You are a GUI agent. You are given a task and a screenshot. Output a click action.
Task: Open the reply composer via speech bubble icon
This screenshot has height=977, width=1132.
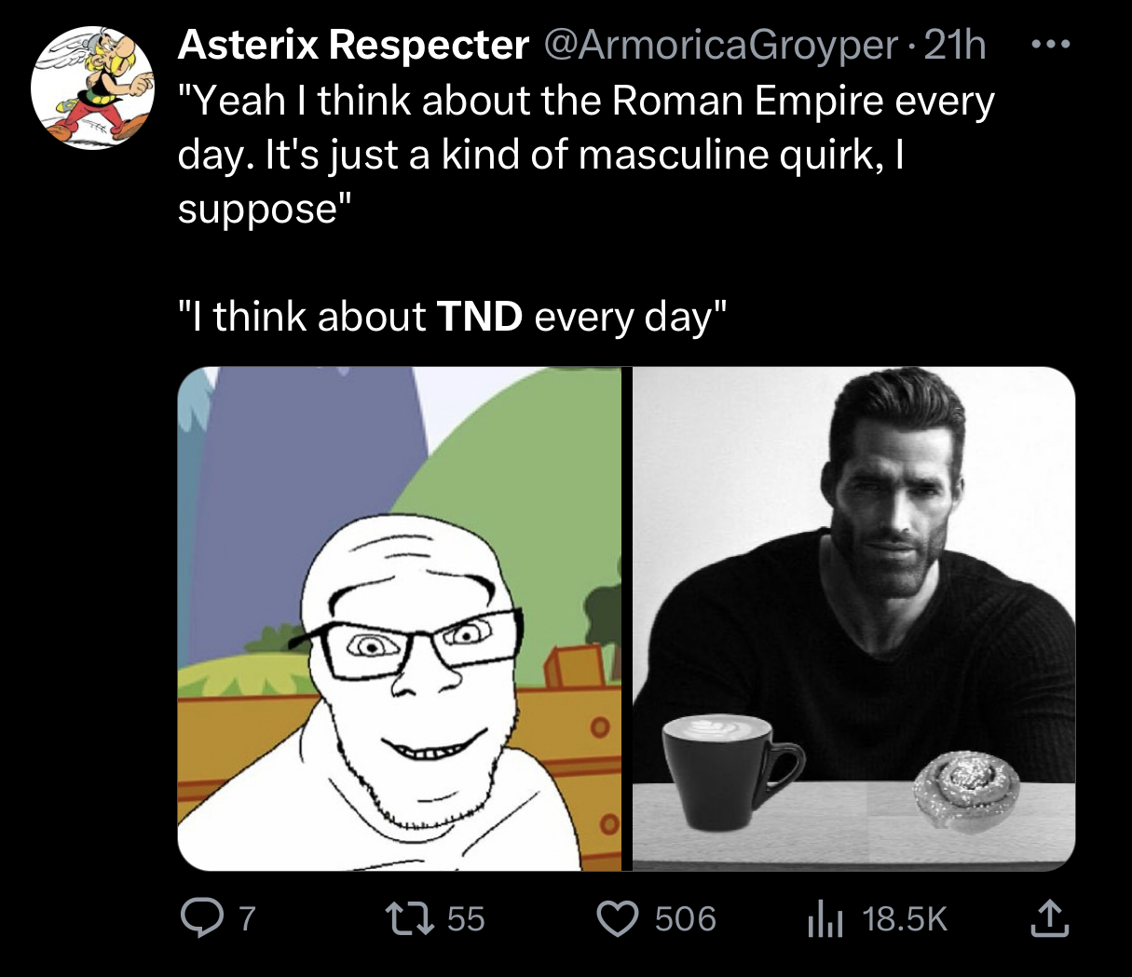pyautogui.click(x=198, y=919)
